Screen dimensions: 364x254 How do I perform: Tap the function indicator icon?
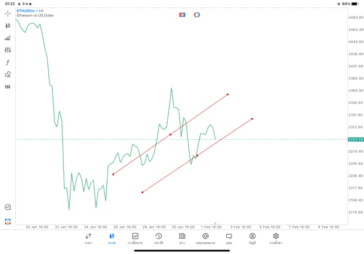coord(8,63)
